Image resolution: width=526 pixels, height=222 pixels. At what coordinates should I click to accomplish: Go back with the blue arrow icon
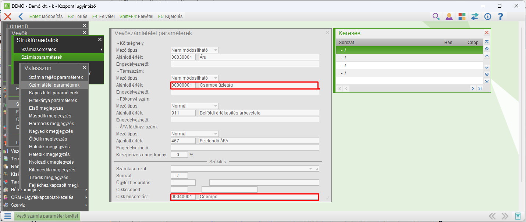pyautogui.click(x=21, y=16)
